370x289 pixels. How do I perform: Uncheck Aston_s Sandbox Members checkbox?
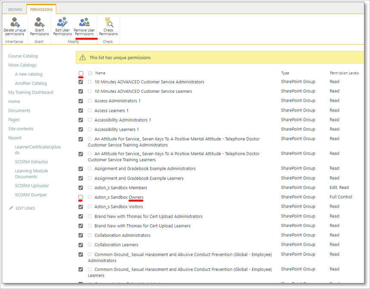pyautogui.click(x=81, y=188)
